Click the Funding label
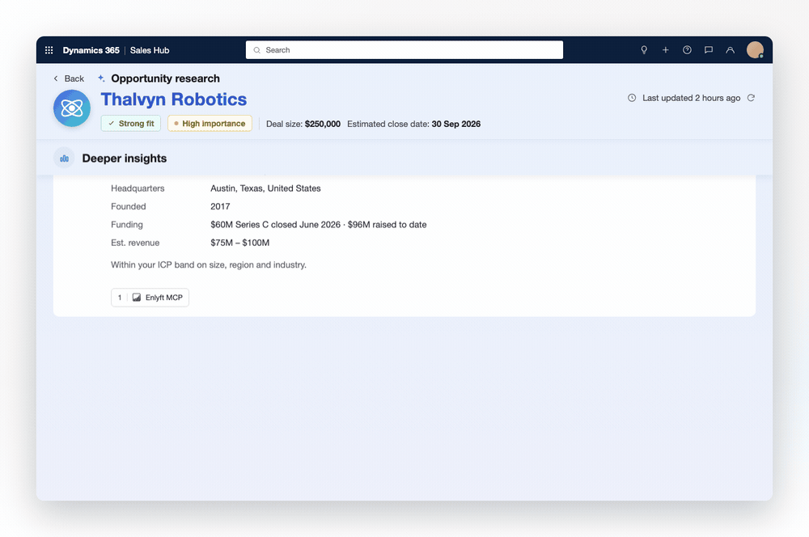The width and height of the screenshot is (809, 537). click(x=127, y=224)
